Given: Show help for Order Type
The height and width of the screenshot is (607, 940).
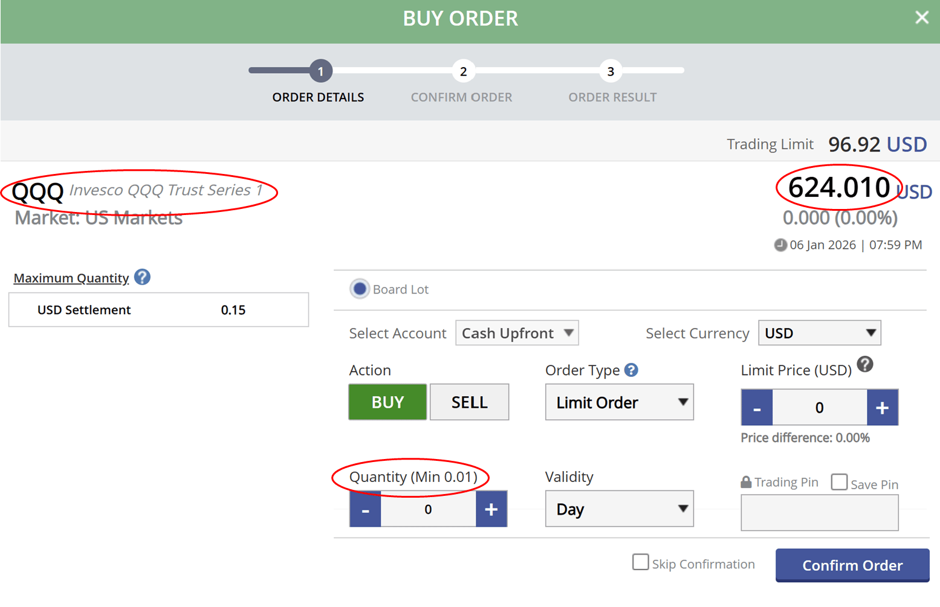Looking at the screenshot, I should (x=631, y=370).
